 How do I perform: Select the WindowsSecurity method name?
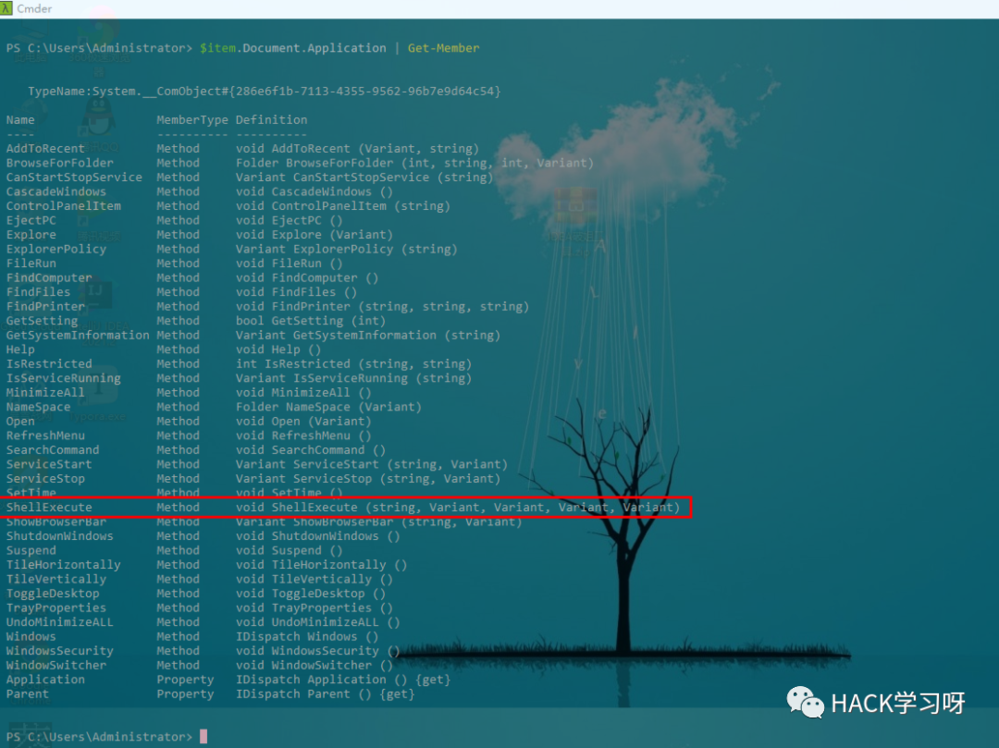(x=60, y=651)
